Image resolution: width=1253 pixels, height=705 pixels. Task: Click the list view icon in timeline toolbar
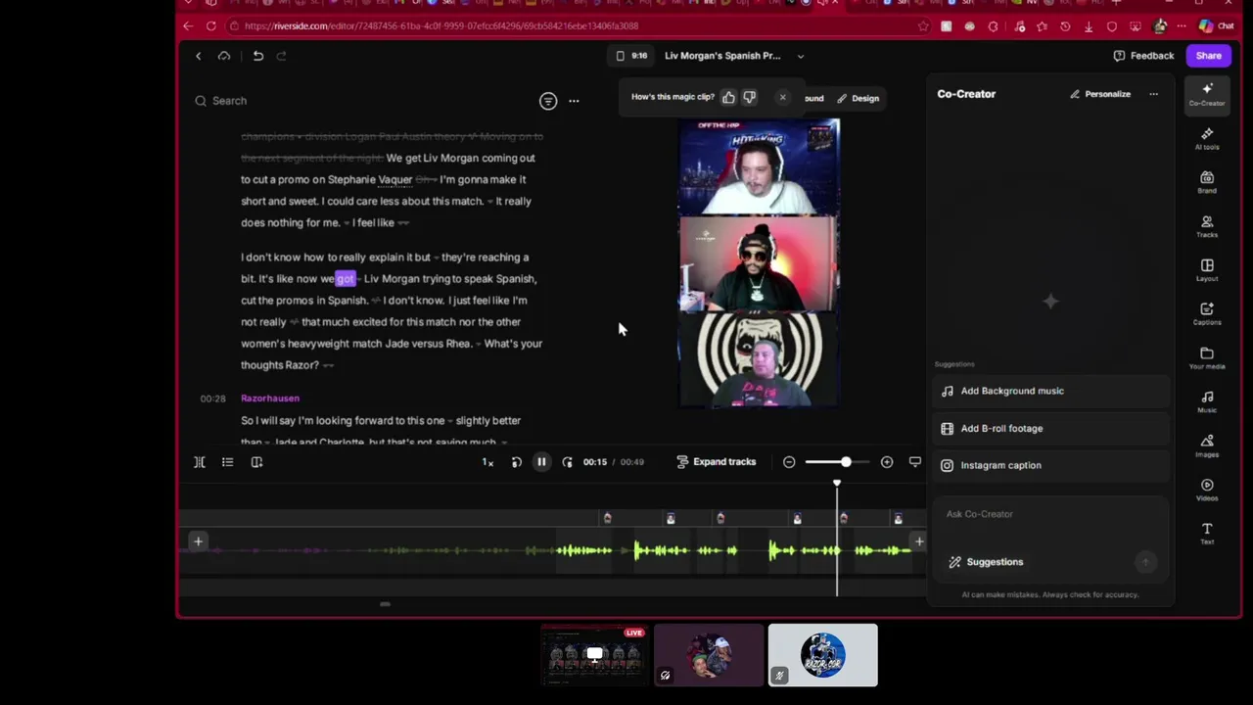coord(227,462)
